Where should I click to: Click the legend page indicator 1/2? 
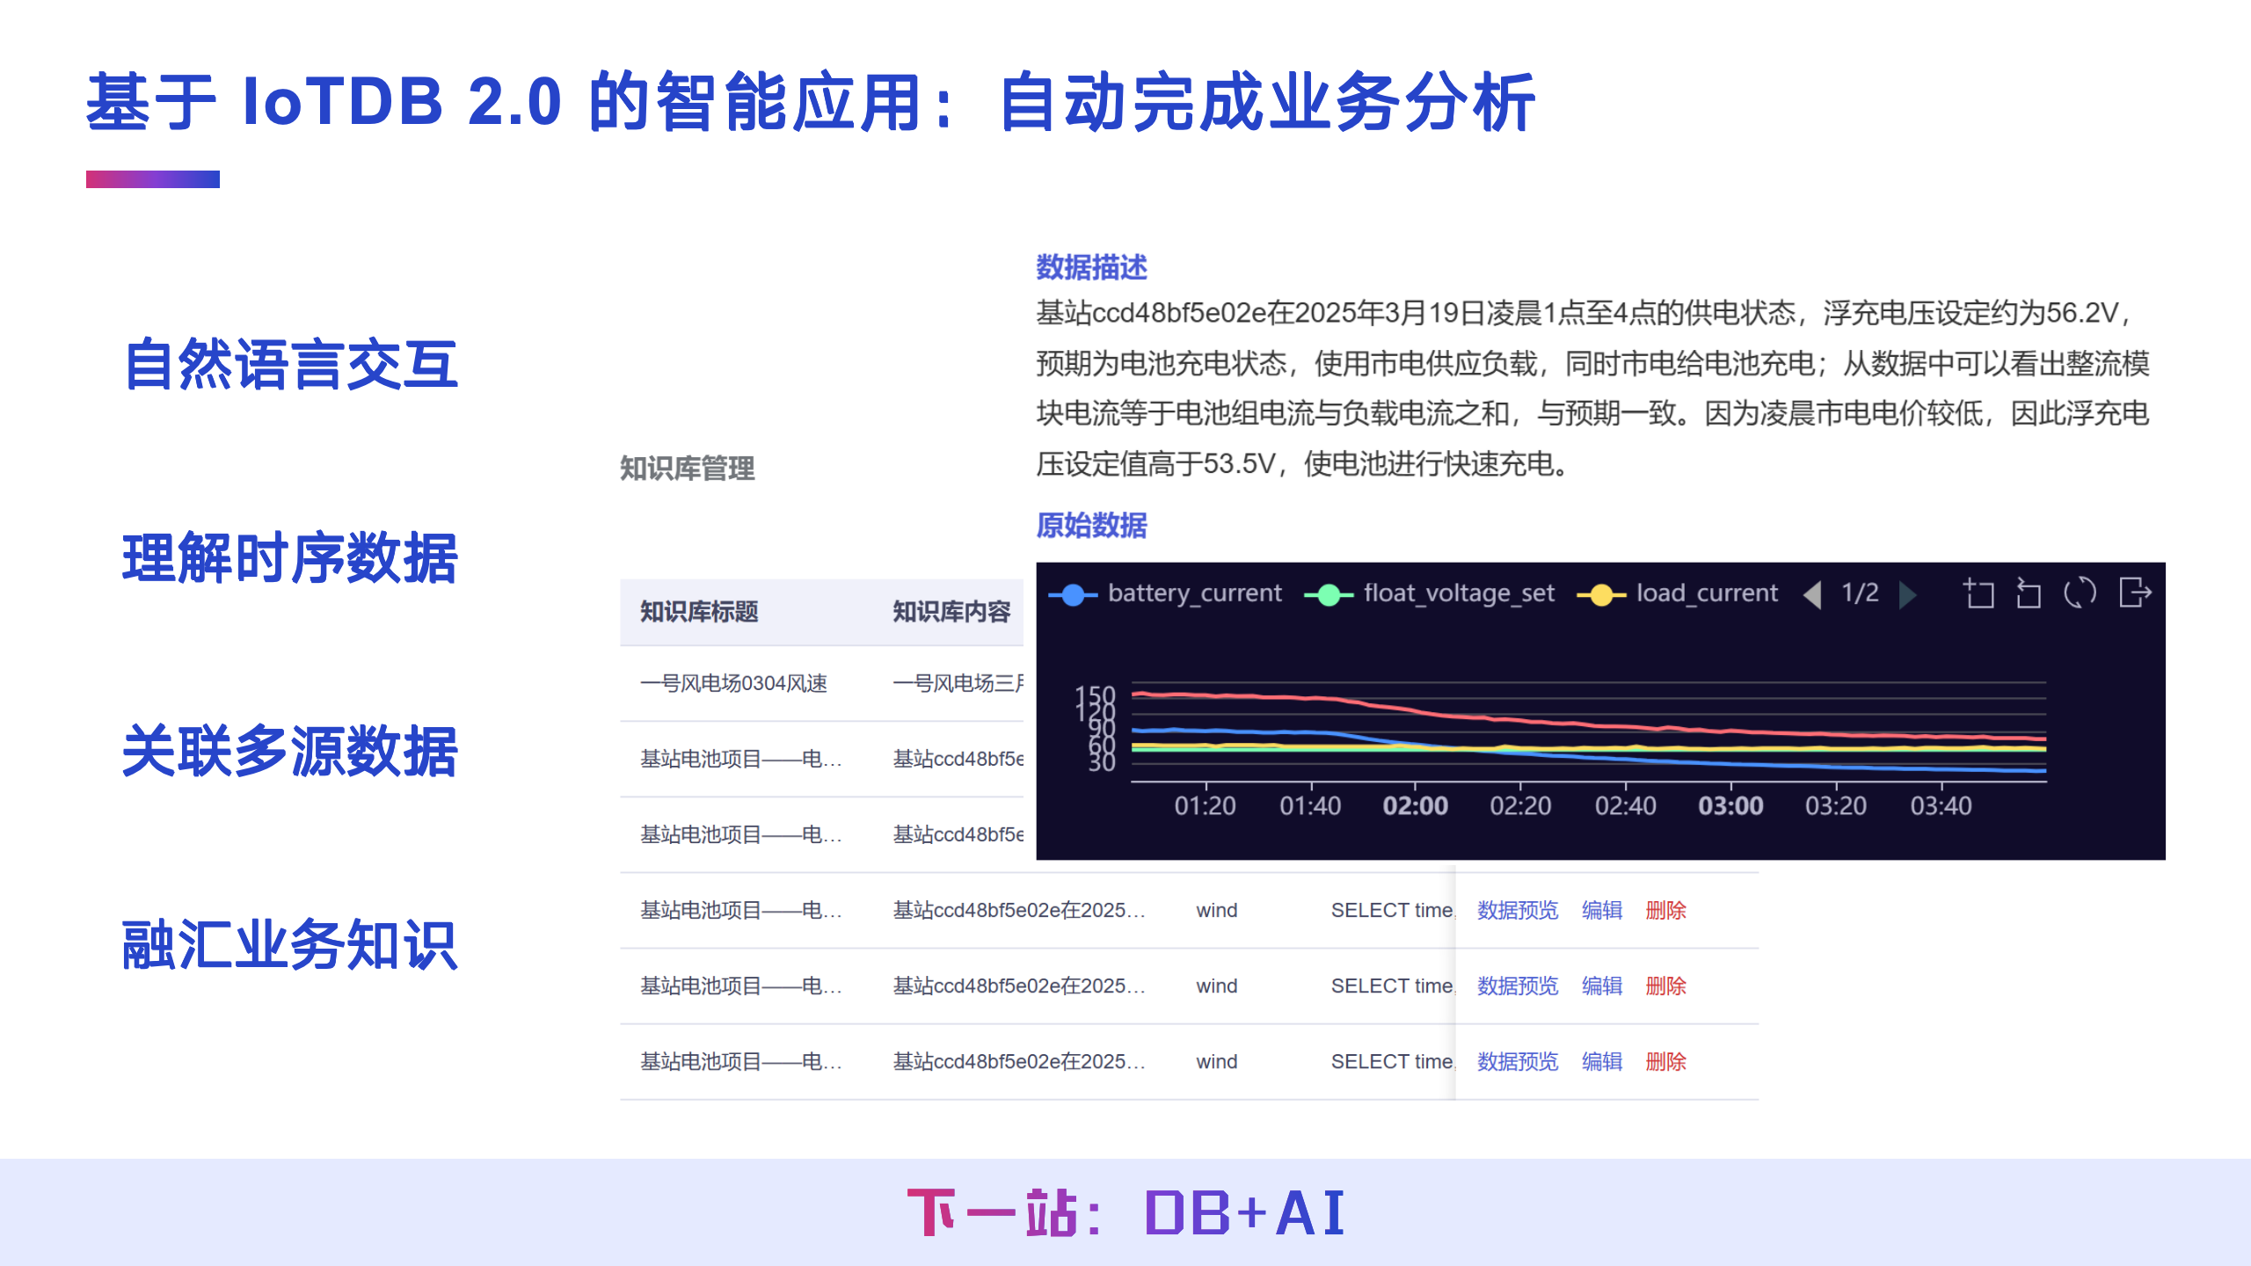pyautogui.click(x=1860, y=594)
